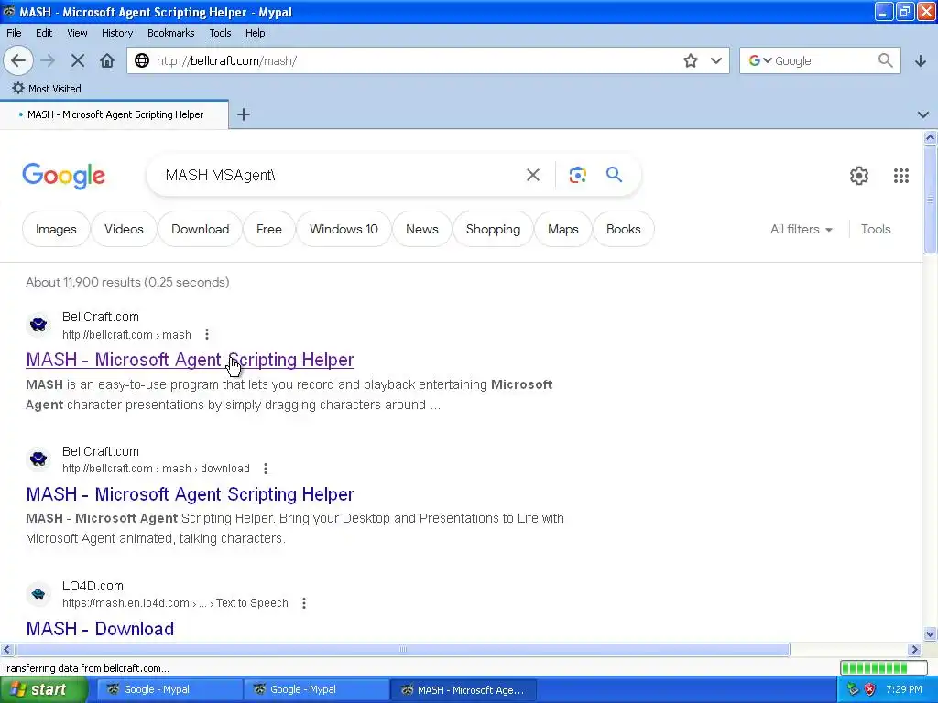The height and width of the screenshot is (703, 938).
Task: Switch to the MASH - Microsoft Age... taskbar window
Action: pos(463,689)
